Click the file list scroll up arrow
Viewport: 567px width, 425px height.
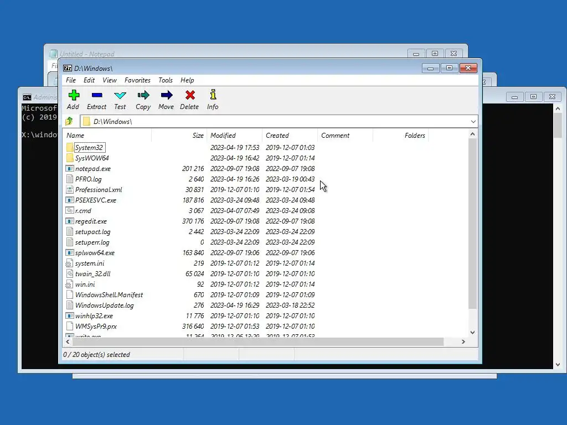click(x=473, y=134)
